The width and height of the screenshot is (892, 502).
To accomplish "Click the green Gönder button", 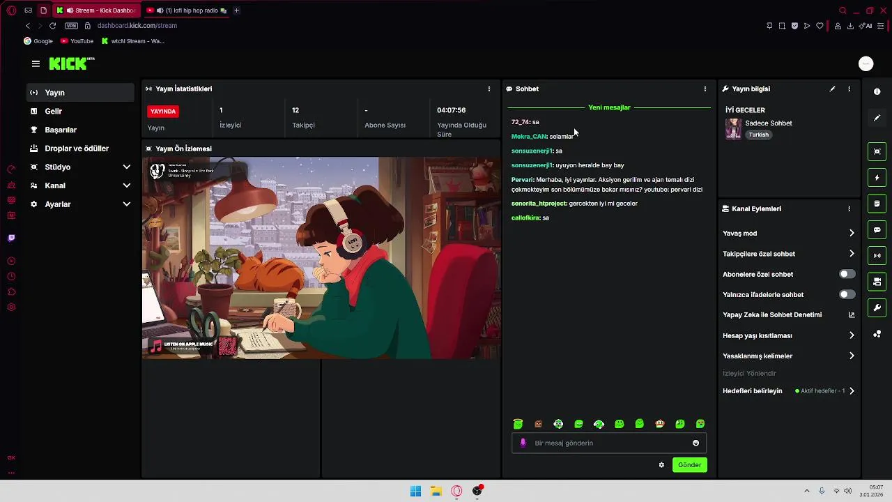I will coord(689,465).
